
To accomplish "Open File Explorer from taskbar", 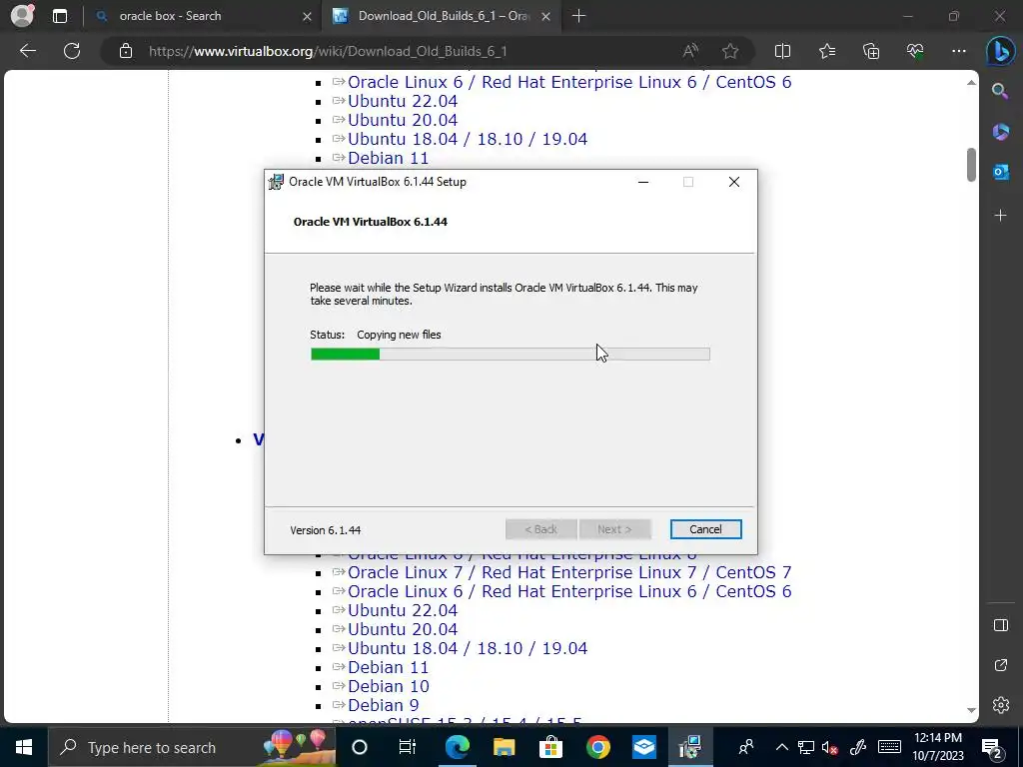I will pyautogui.click(x=504, y=747).
